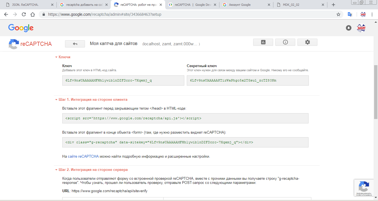Return to the site list with the back arrow button
Screen dimensions: 378x201
point(75,44)
